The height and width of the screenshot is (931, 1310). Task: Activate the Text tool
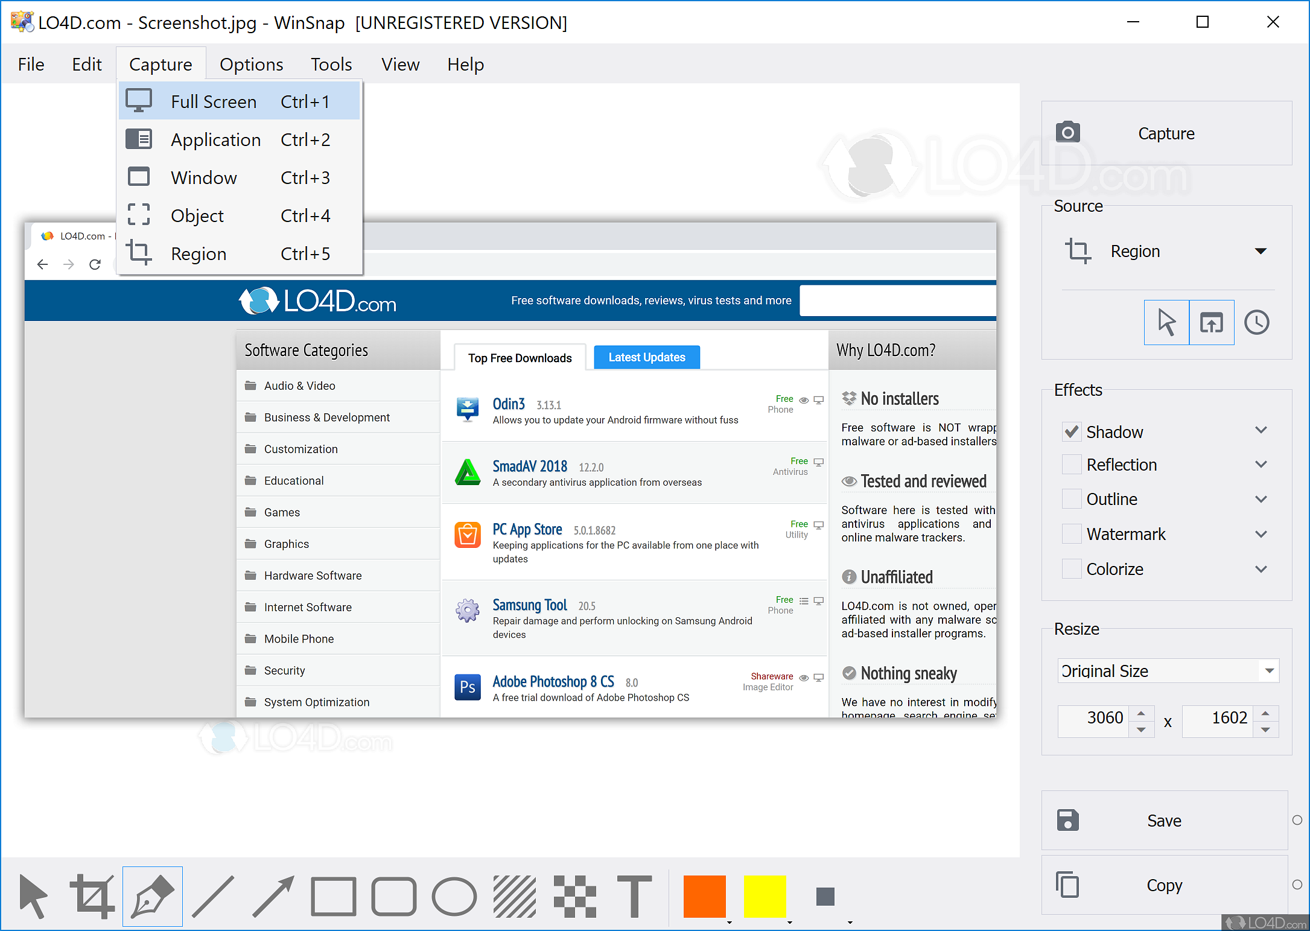tap(634, 896)
